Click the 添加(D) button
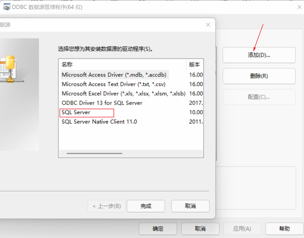Viewport: 304px width, 238px height. coord(259,55)
